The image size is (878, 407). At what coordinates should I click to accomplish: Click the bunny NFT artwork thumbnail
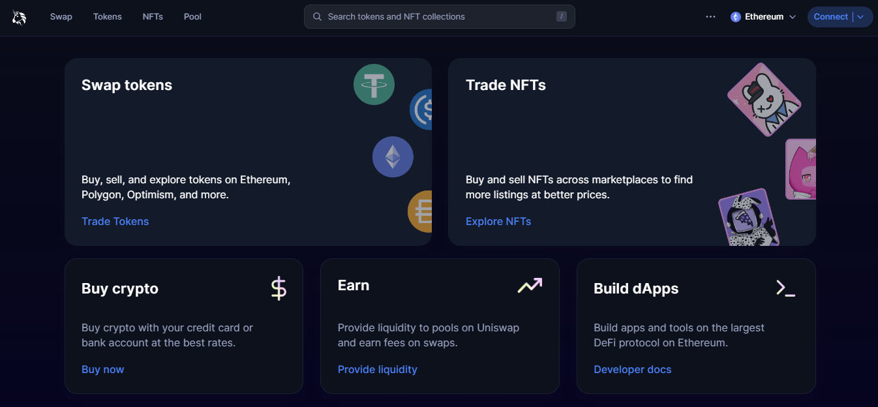click(764, 100)
